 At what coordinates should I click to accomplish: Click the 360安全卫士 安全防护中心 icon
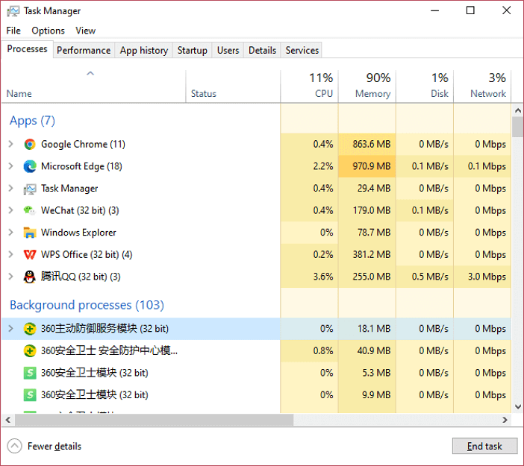pyautogui.click(x=30, y=351)
